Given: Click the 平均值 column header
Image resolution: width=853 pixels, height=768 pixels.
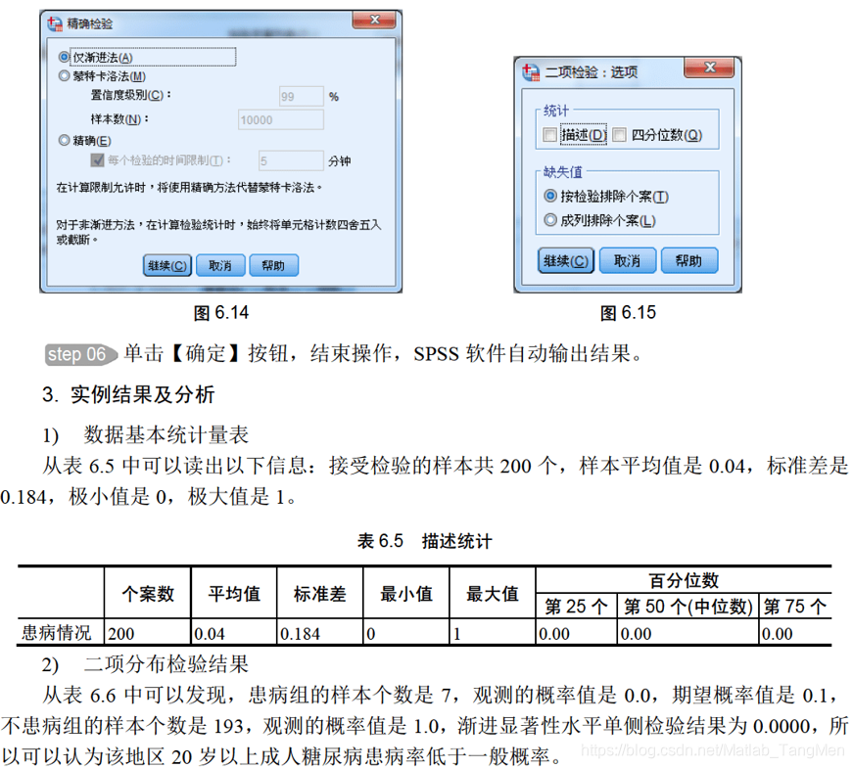Looking at the screenshot, I should (x=234, y=594).
